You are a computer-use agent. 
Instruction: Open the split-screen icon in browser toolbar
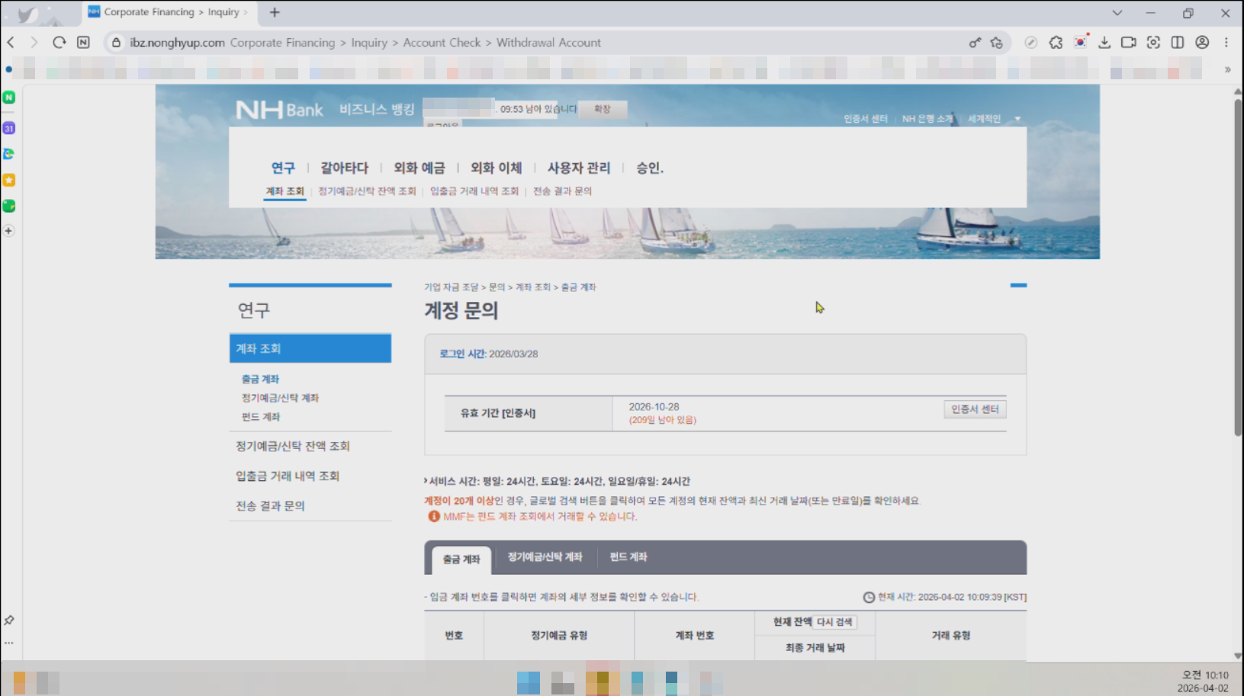[1177, 43]
